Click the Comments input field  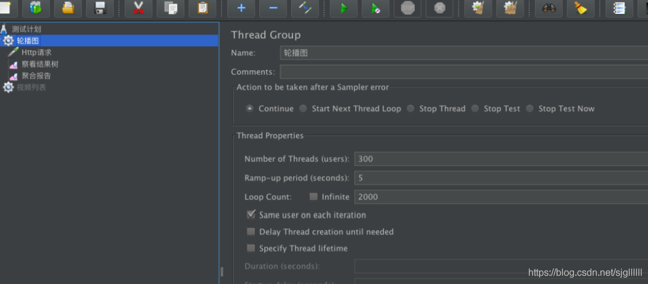coord(464,71)
